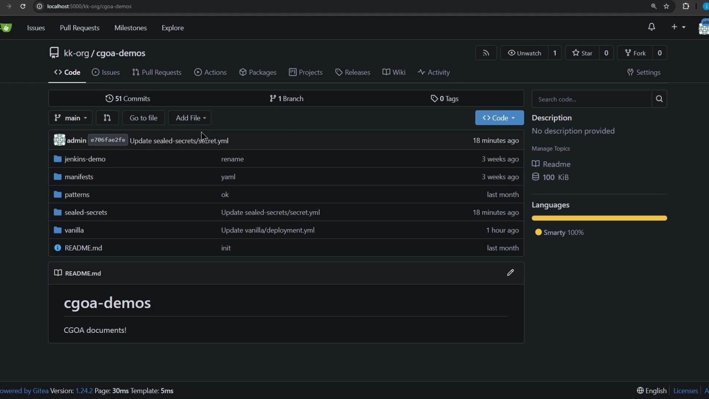Click the compare branches icon button

tap(107, 118)
